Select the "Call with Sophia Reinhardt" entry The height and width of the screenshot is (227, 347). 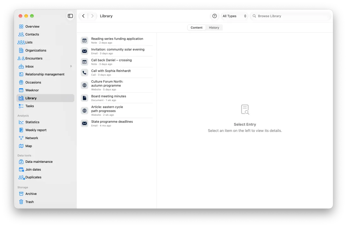click(x=117, y=72)
